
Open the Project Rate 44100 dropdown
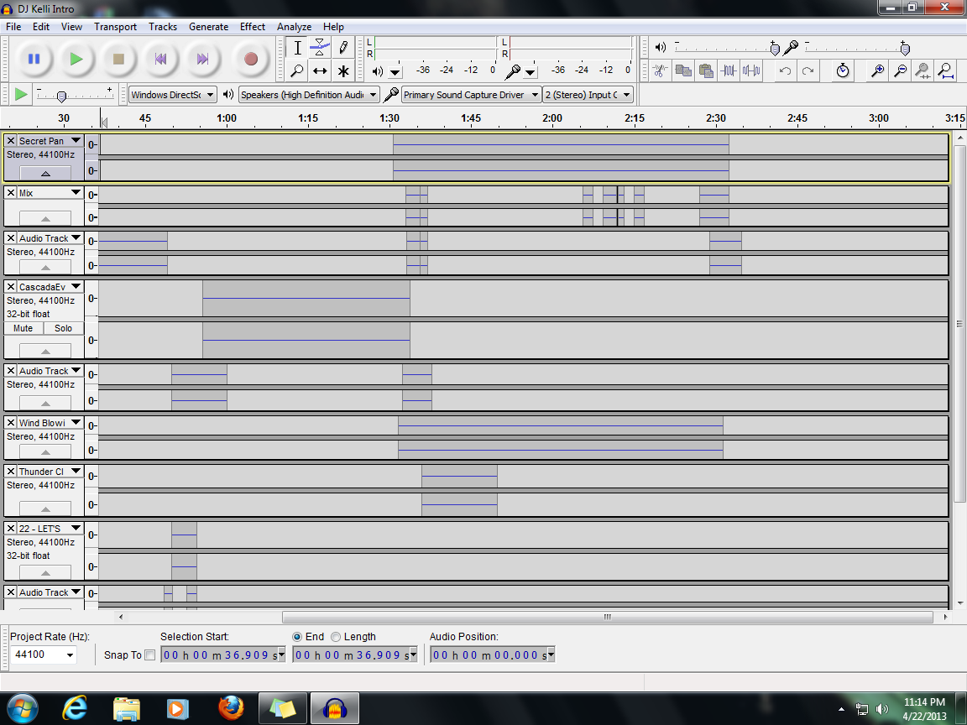pyautogui.click(x=70, y=655)
